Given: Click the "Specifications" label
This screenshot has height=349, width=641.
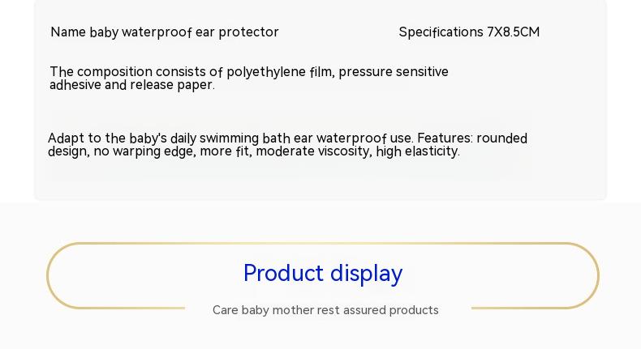Looking at the screenshot, I should click(441, 32).
